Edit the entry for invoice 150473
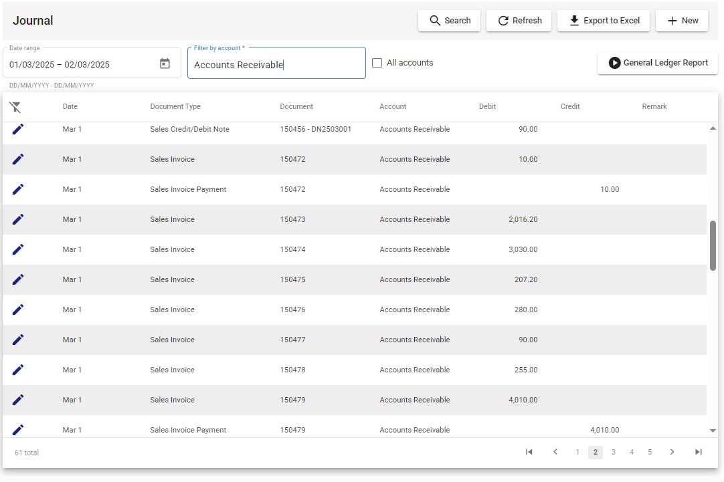The width and height of the screenshot is (724, 482). point(17,219)
